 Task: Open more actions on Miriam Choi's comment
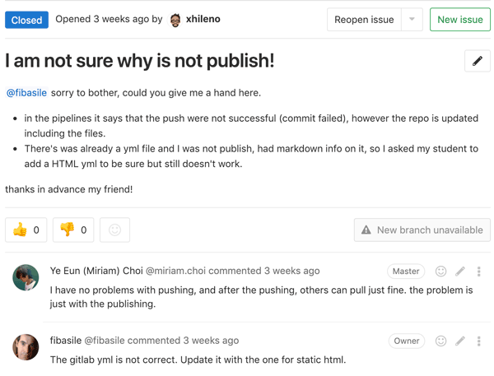(478, 272)
